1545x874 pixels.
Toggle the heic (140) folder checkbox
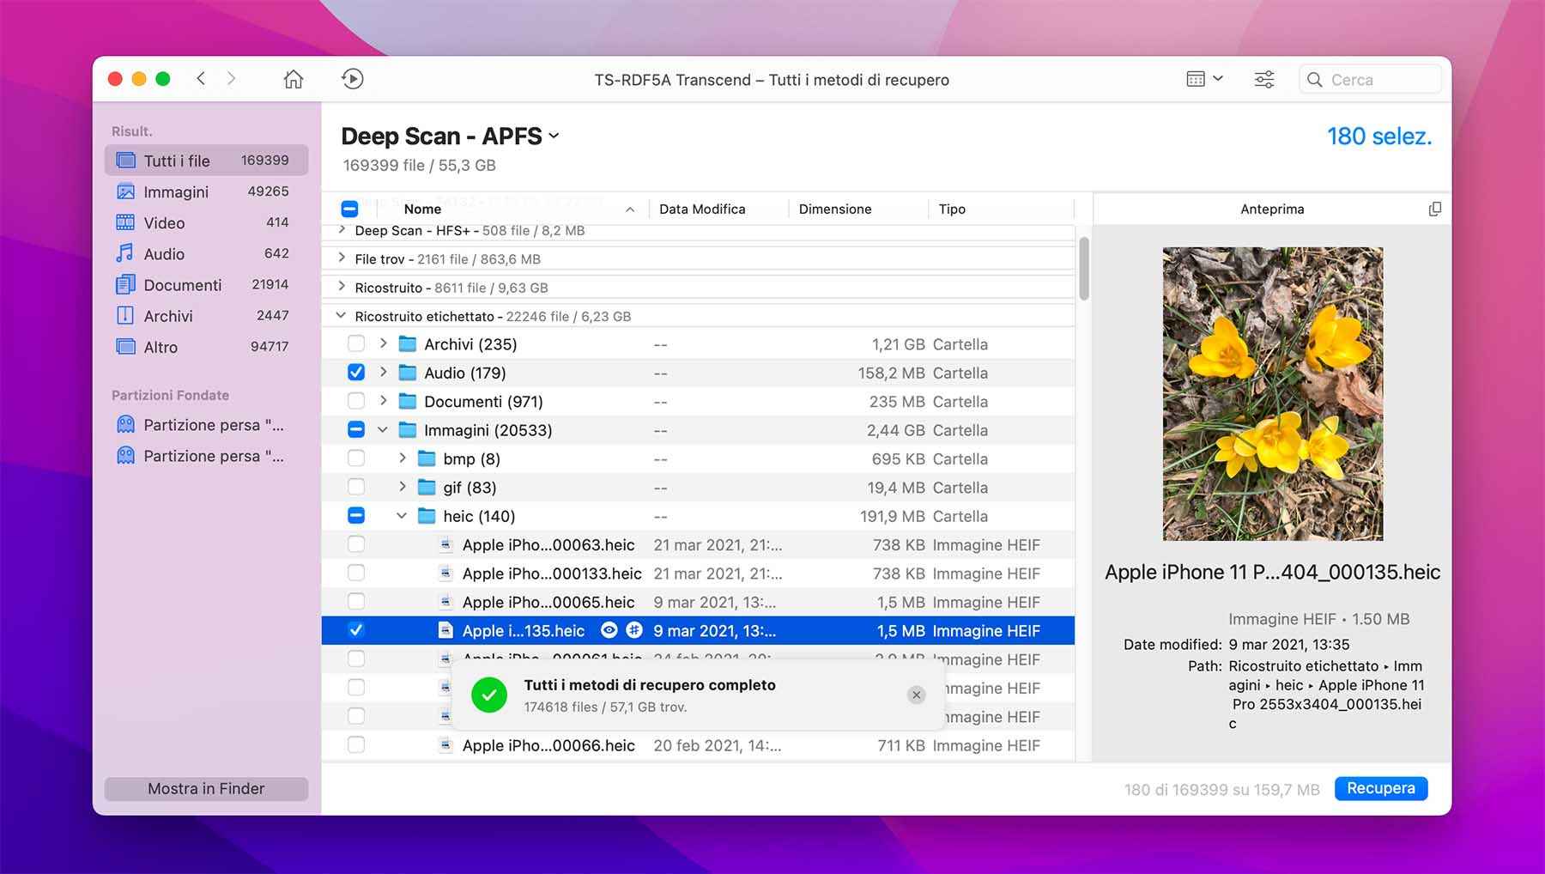[x=356, y=516]
